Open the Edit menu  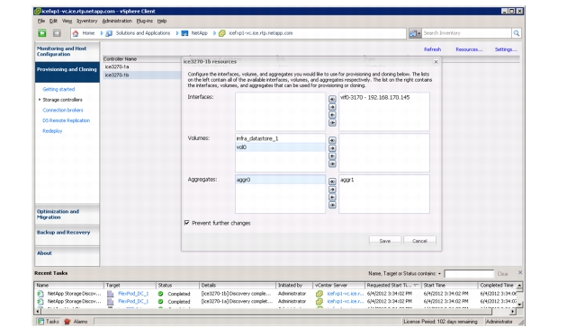click(x=54, y=22)
